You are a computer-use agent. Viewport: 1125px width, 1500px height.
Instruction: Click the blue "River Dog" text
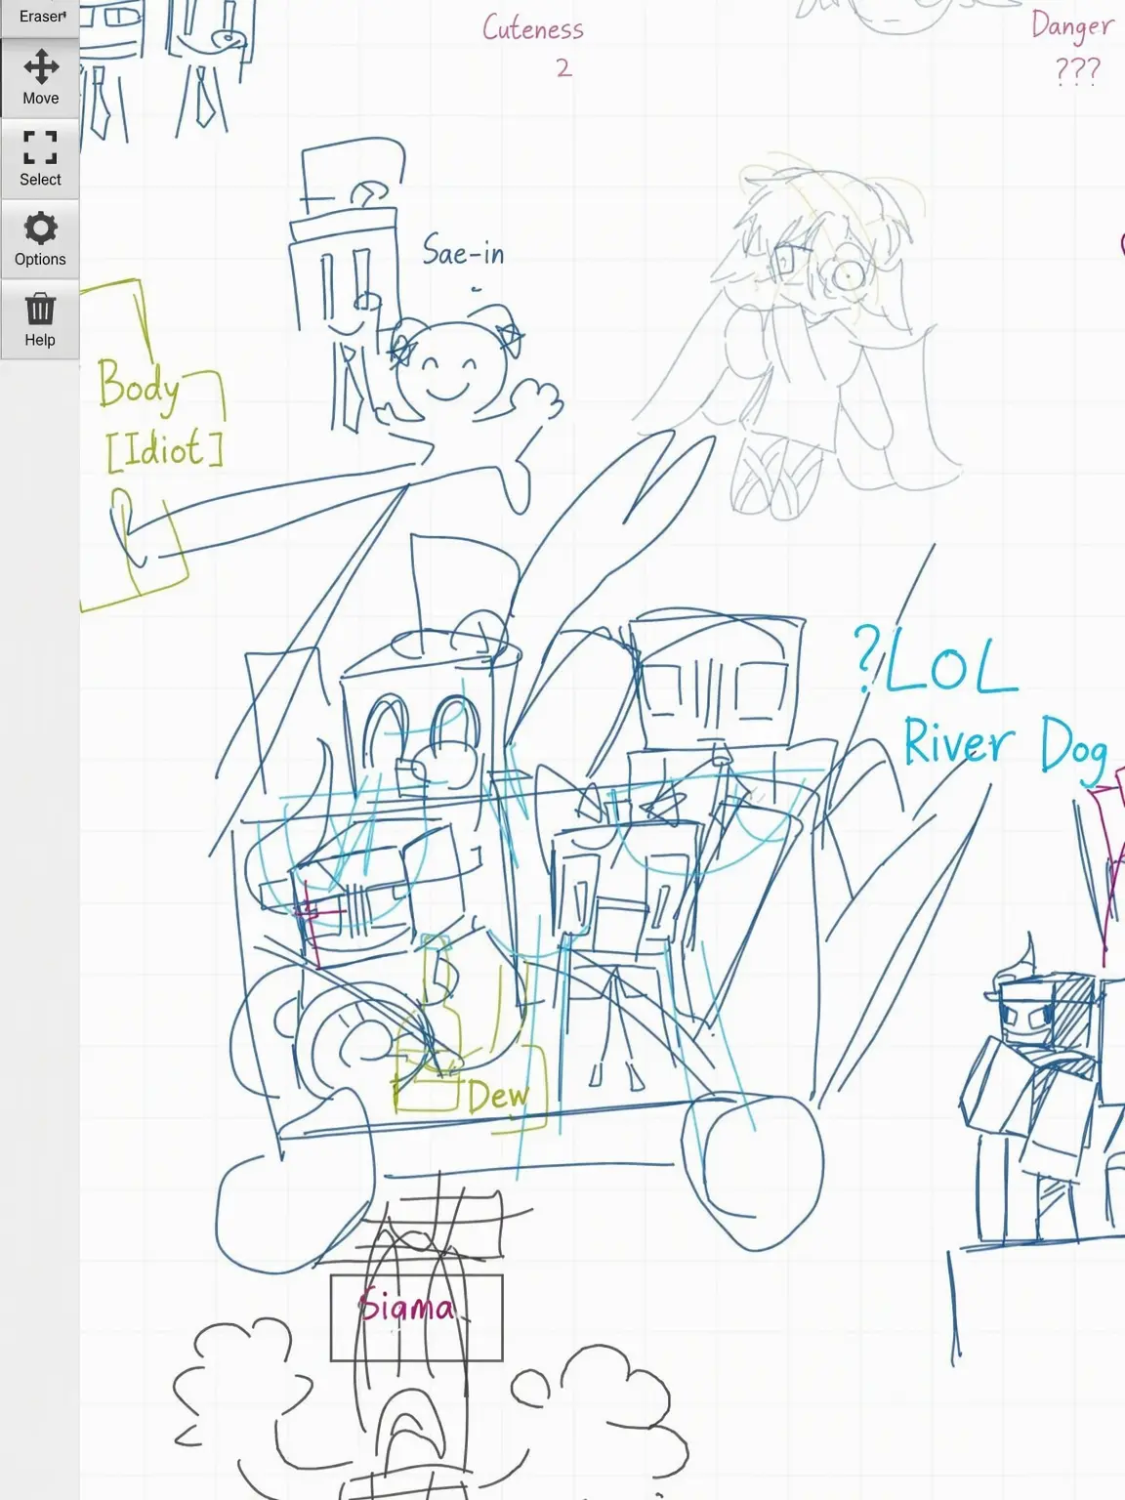coord(1005,747)
